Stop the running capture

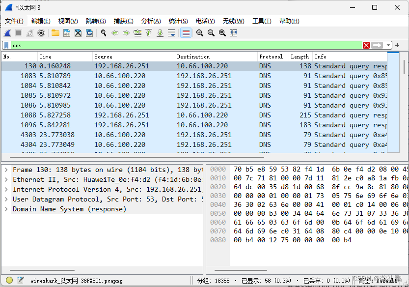pyautogui.click(x=19, y=33)
